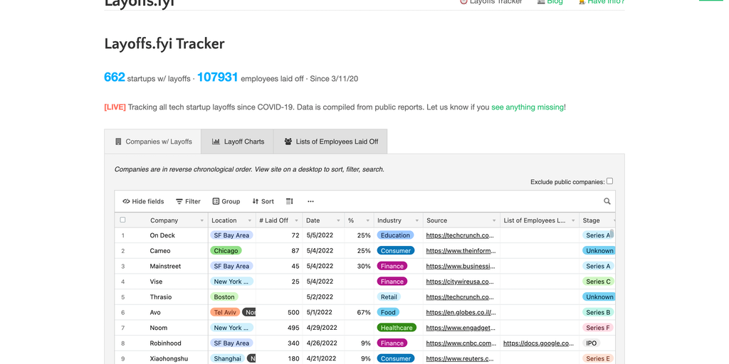Follow the 'see anything missing' link
The height and width of the screenshot is (364, 729).
point(528,107)
